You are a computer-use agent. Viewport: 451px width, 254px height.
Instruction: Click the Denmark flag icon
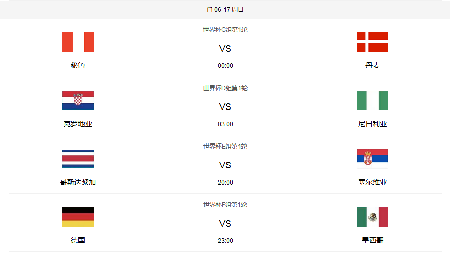pyautogui.click(x=372, y=42)
